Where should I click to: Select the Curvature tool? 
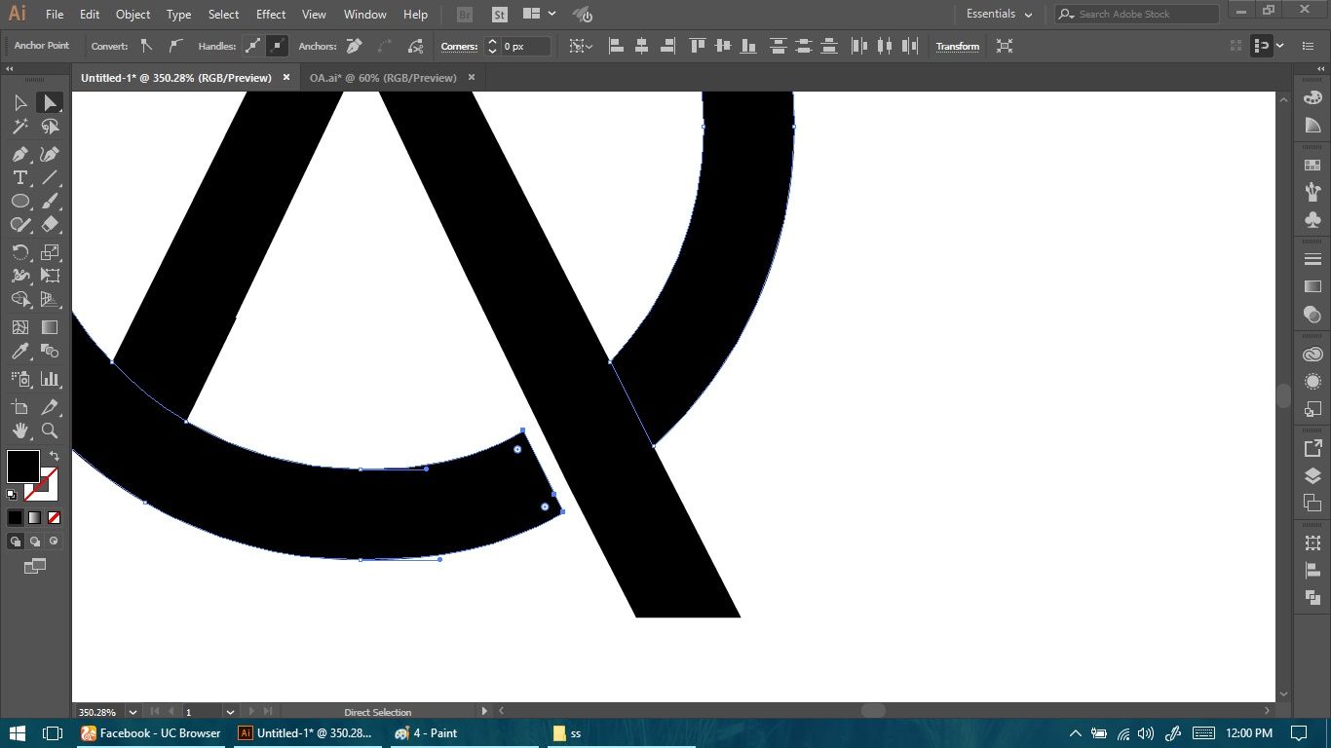click(50, 155)
